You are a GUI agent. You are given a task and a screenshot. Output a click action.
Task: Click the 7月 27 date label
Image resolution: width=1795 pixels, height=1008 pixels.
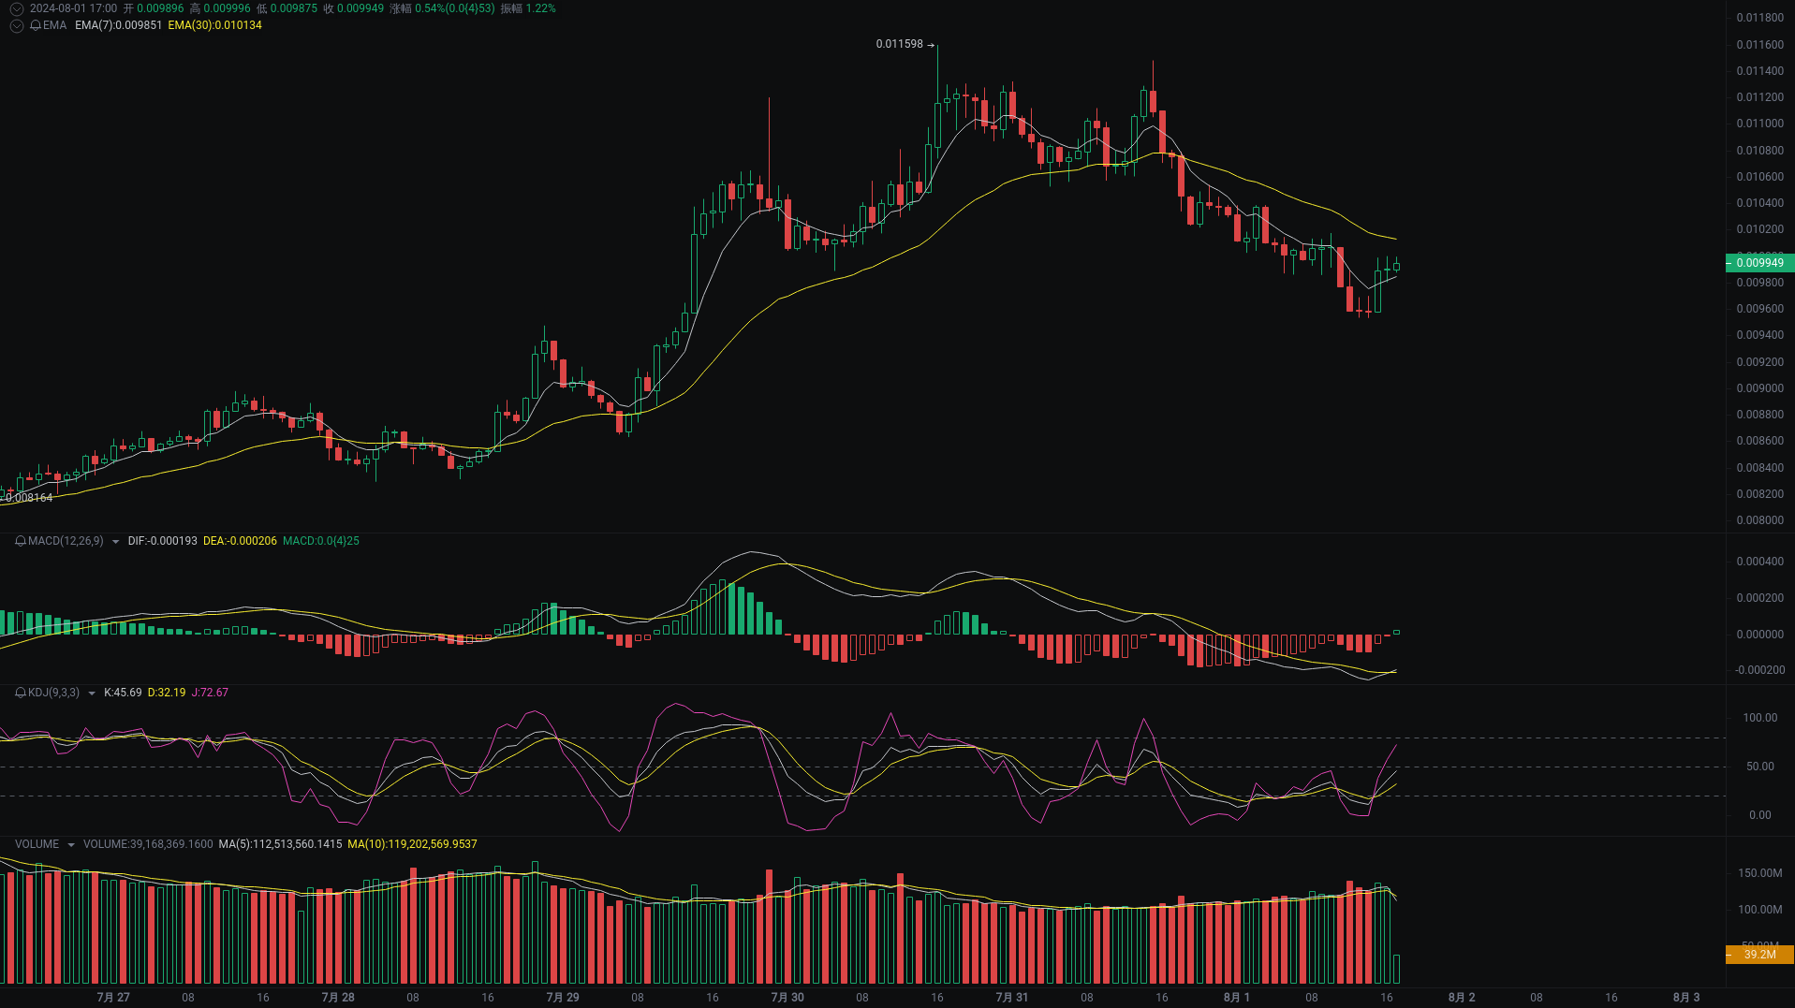tap(113, 998)
